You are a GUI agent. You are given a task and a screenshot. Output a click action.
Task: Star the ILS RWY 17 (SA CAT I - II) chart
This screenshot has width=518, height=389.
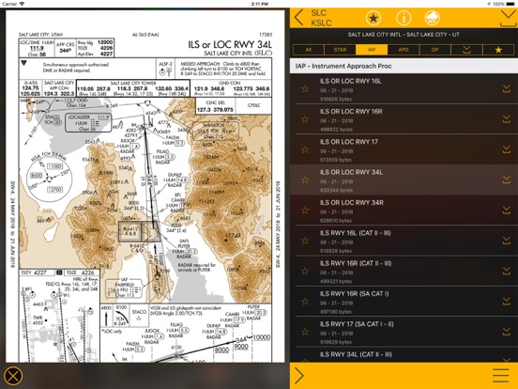[x=305, y=332]
